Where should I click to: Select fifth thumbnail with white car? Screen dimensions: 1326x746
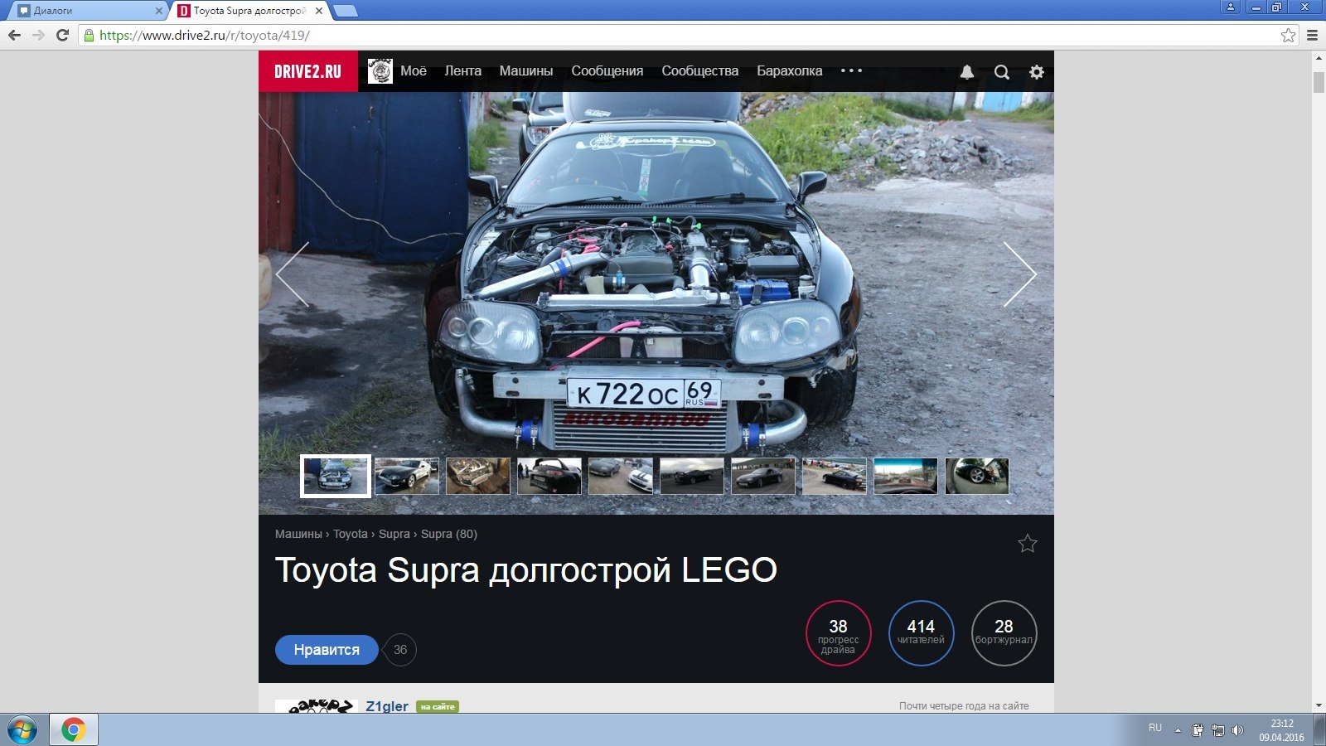pyautogui.click(x=621, y=477)
